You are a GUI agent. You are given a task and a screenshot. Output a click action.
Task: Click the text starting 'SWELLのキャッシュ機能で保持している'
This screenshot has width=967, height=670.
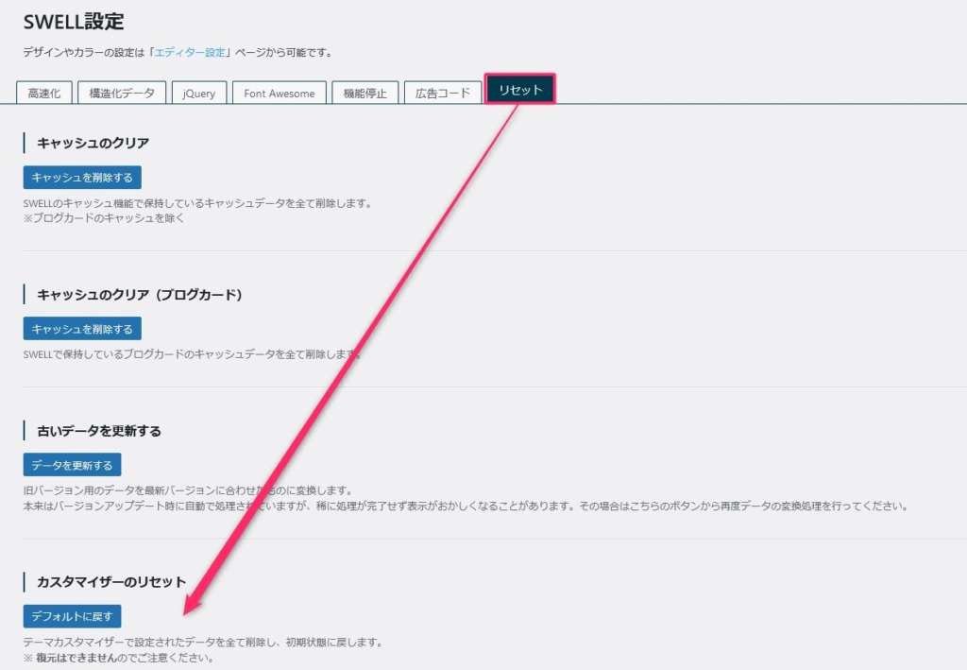pos(197,203)
